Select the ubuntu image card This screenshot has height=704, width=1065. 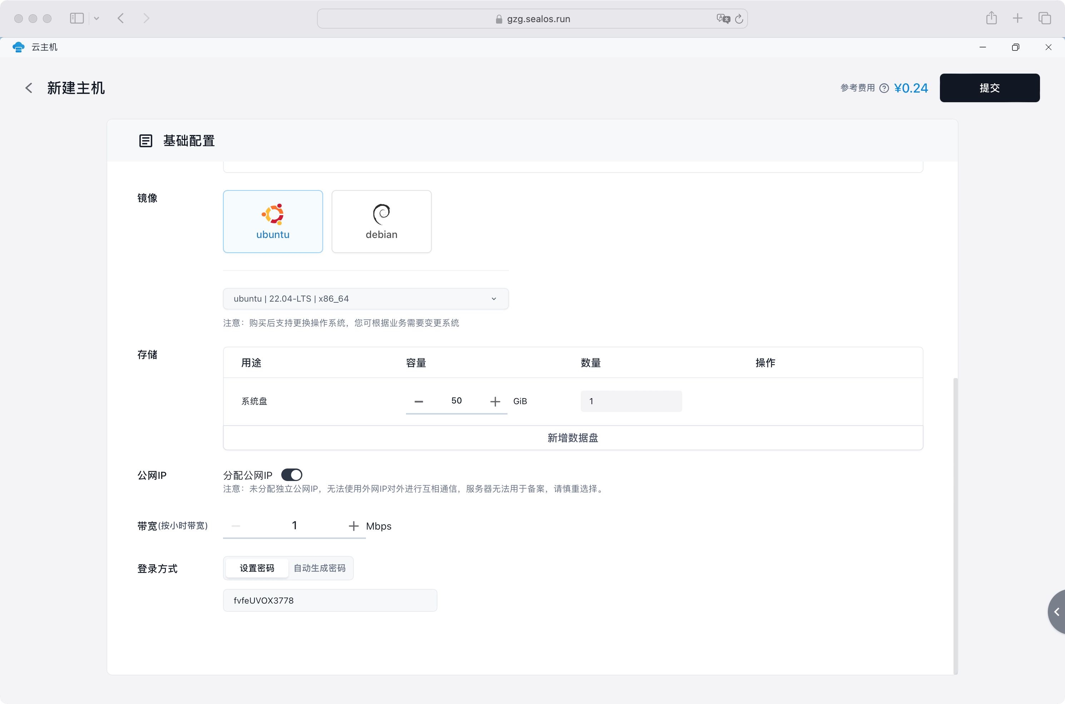pos(273,221)
